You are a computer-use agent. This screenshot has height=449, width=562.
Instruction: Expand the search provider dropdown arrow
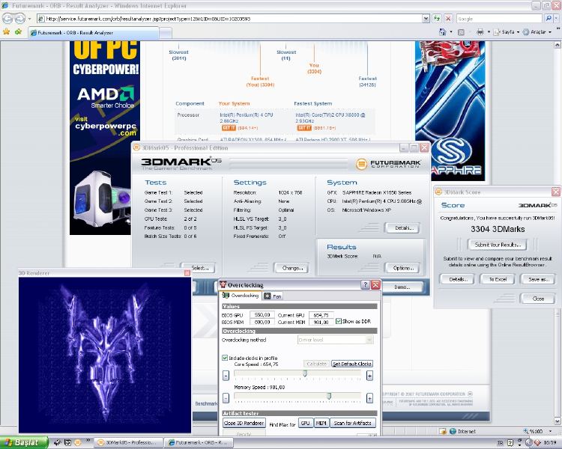click(557, 18)
